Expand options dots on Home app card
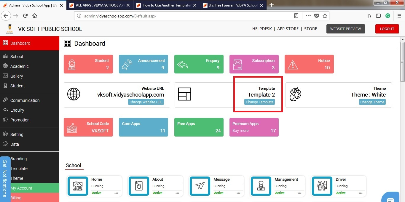This screenshot has height=202, width=405. point(116,193)
